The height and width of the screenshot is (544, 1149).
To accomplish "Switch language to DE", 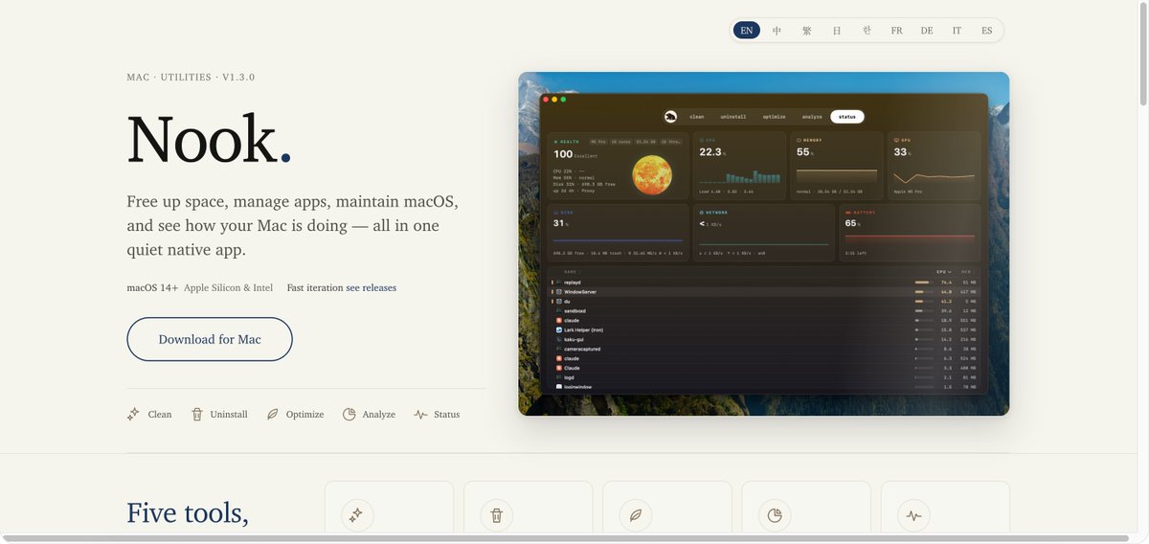I will click(x=927, y=31).
